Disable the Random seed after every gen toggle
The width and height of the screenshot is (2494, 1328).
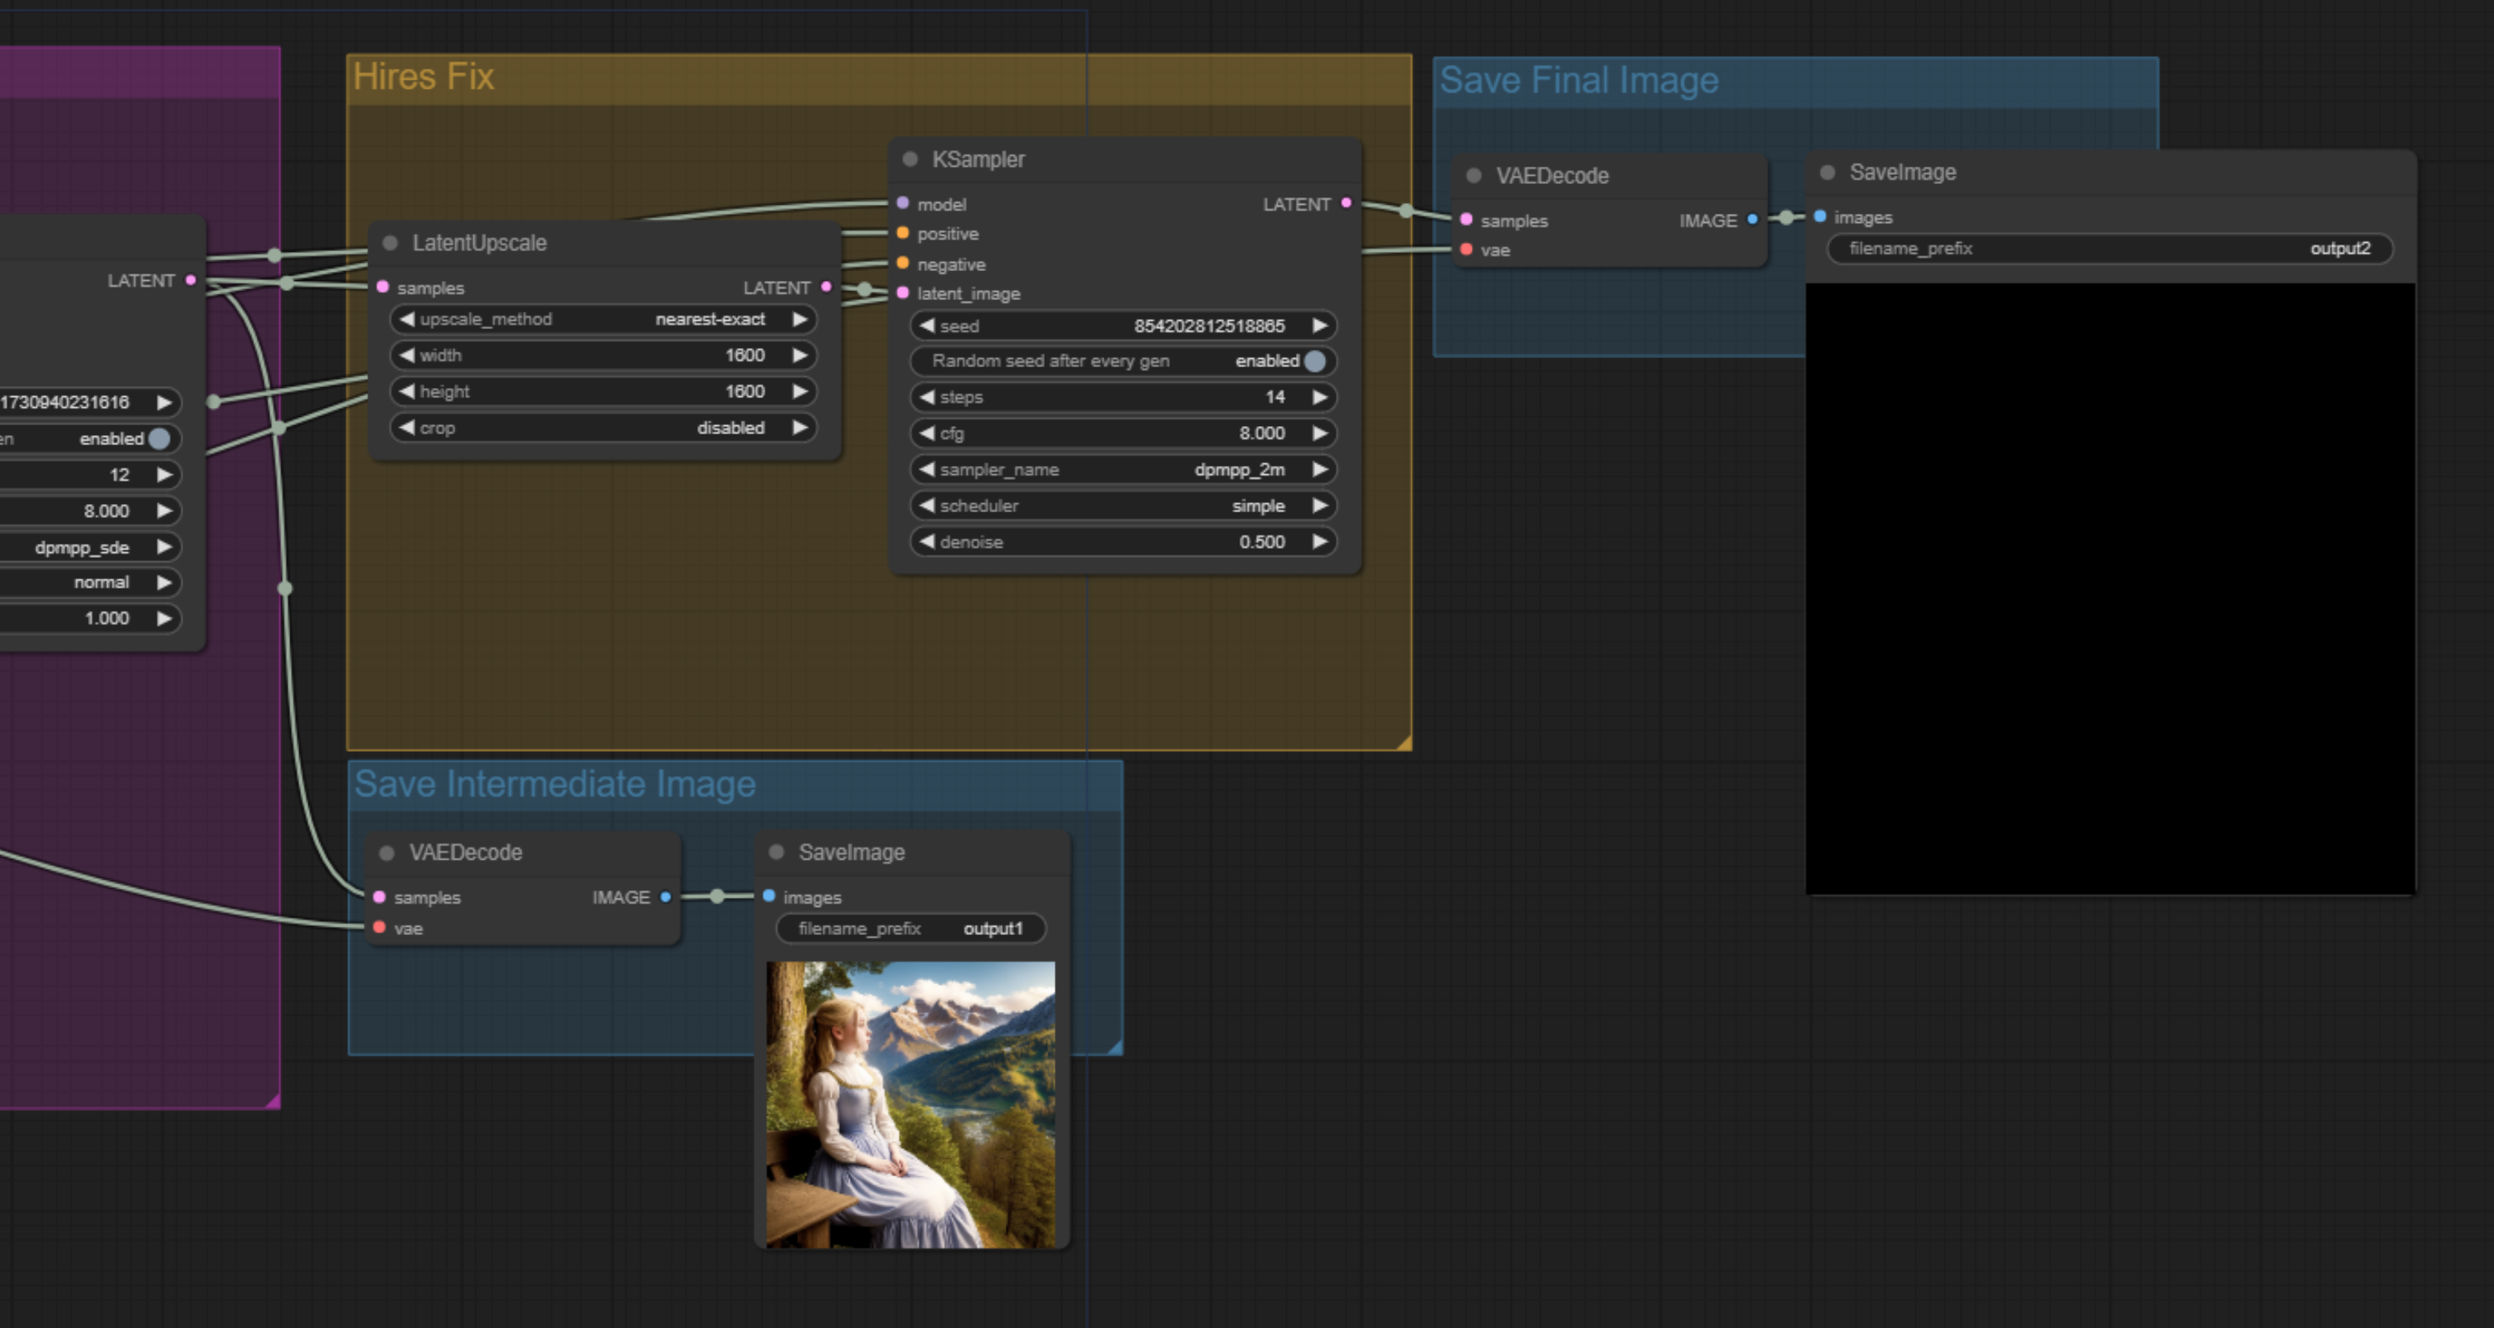[1315, 361]
